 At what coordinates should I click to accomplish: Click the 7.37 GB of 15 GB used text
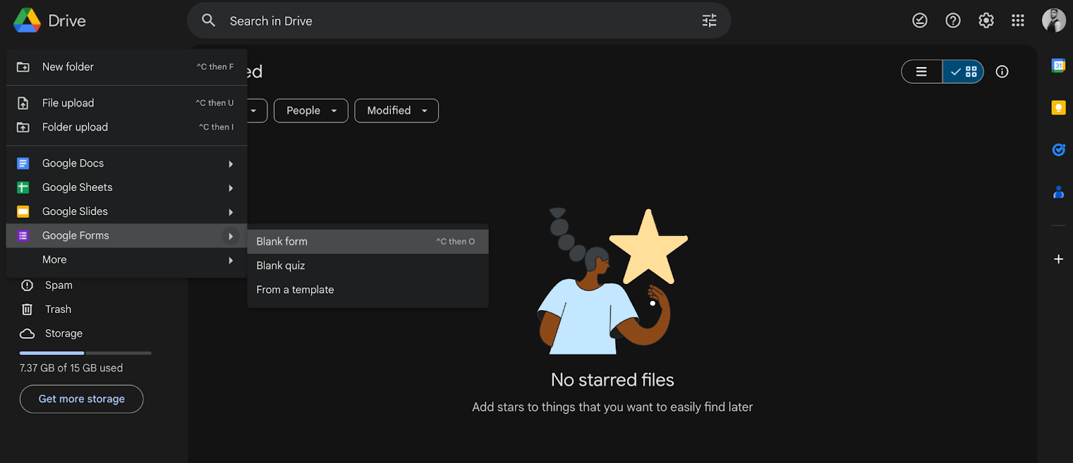(71, 369)
